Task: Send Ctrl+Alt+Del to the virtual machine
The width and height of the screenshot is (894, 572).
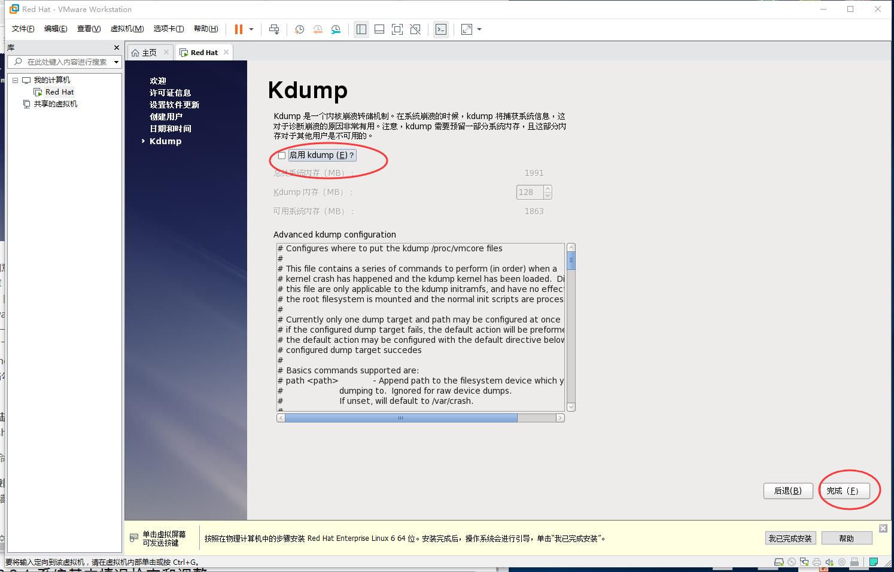Action: coord(274,29)
